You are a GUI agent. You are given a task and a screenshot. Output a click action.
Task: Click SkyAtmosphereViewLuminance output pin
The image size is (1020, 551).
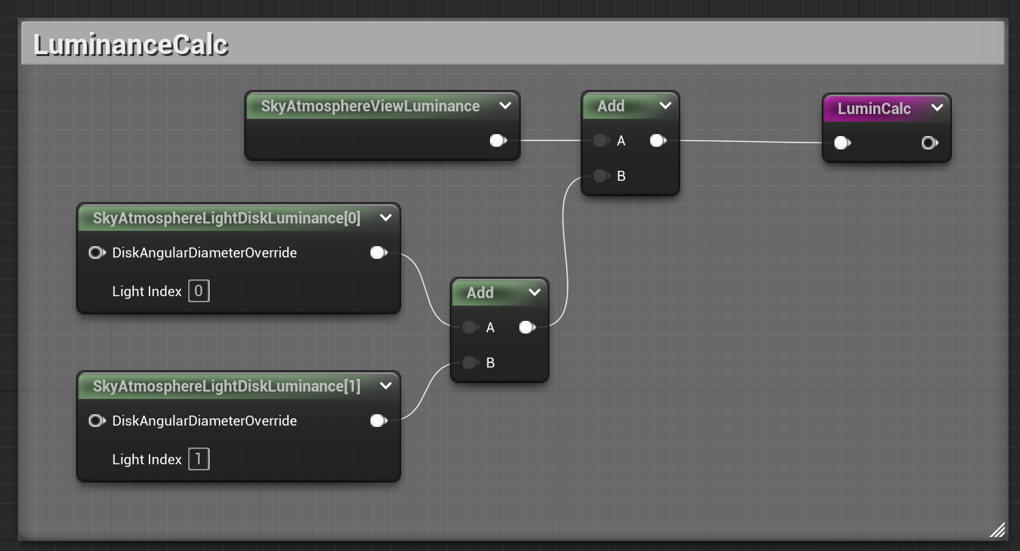[x=498, y=140]
